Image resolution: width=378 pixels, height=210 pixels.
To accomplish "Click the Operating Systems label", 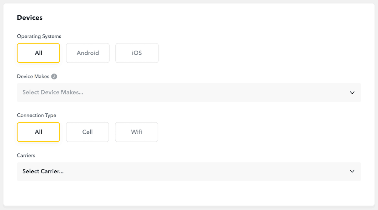I will (39, 36).
